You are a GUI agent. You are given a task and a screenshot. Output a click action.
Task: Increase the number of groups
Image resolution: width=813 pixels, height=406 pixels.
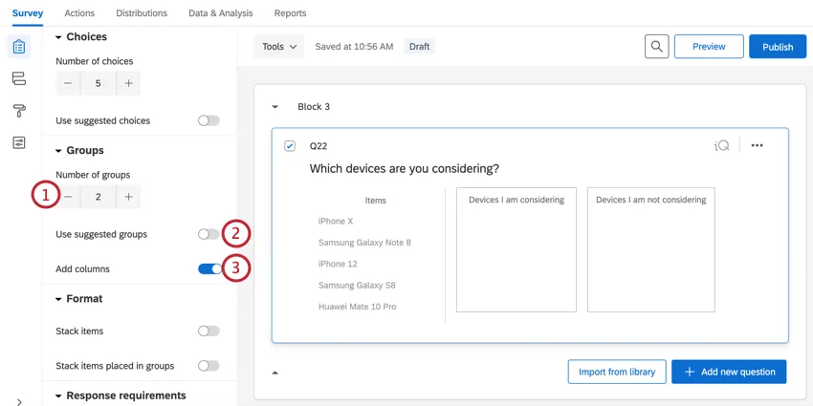[x=128, y=197]
